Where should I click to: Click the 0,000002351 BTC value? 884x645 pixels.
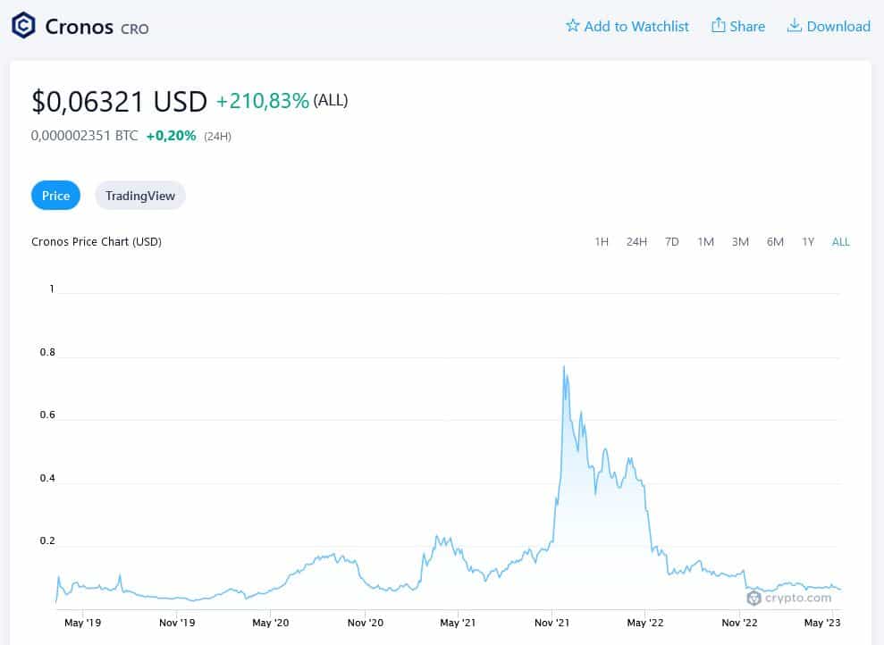[85, 136]
